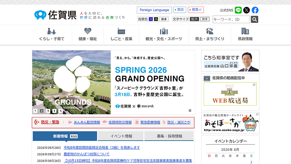Screen dimensions: 291x164
Task: Open 農産物のかんばつ対策について link
Action: coord(87,154)
